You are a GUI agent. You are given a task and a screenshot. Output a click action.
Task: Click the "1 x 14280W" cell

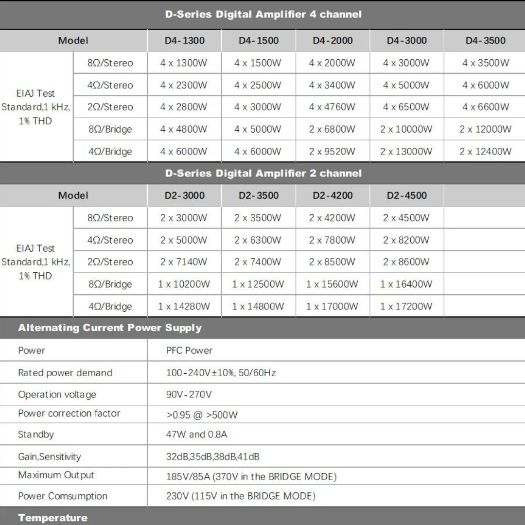184,306
